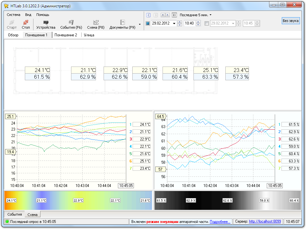
Task: Enable the end date checkbox
Action: (x=207, y=23)
